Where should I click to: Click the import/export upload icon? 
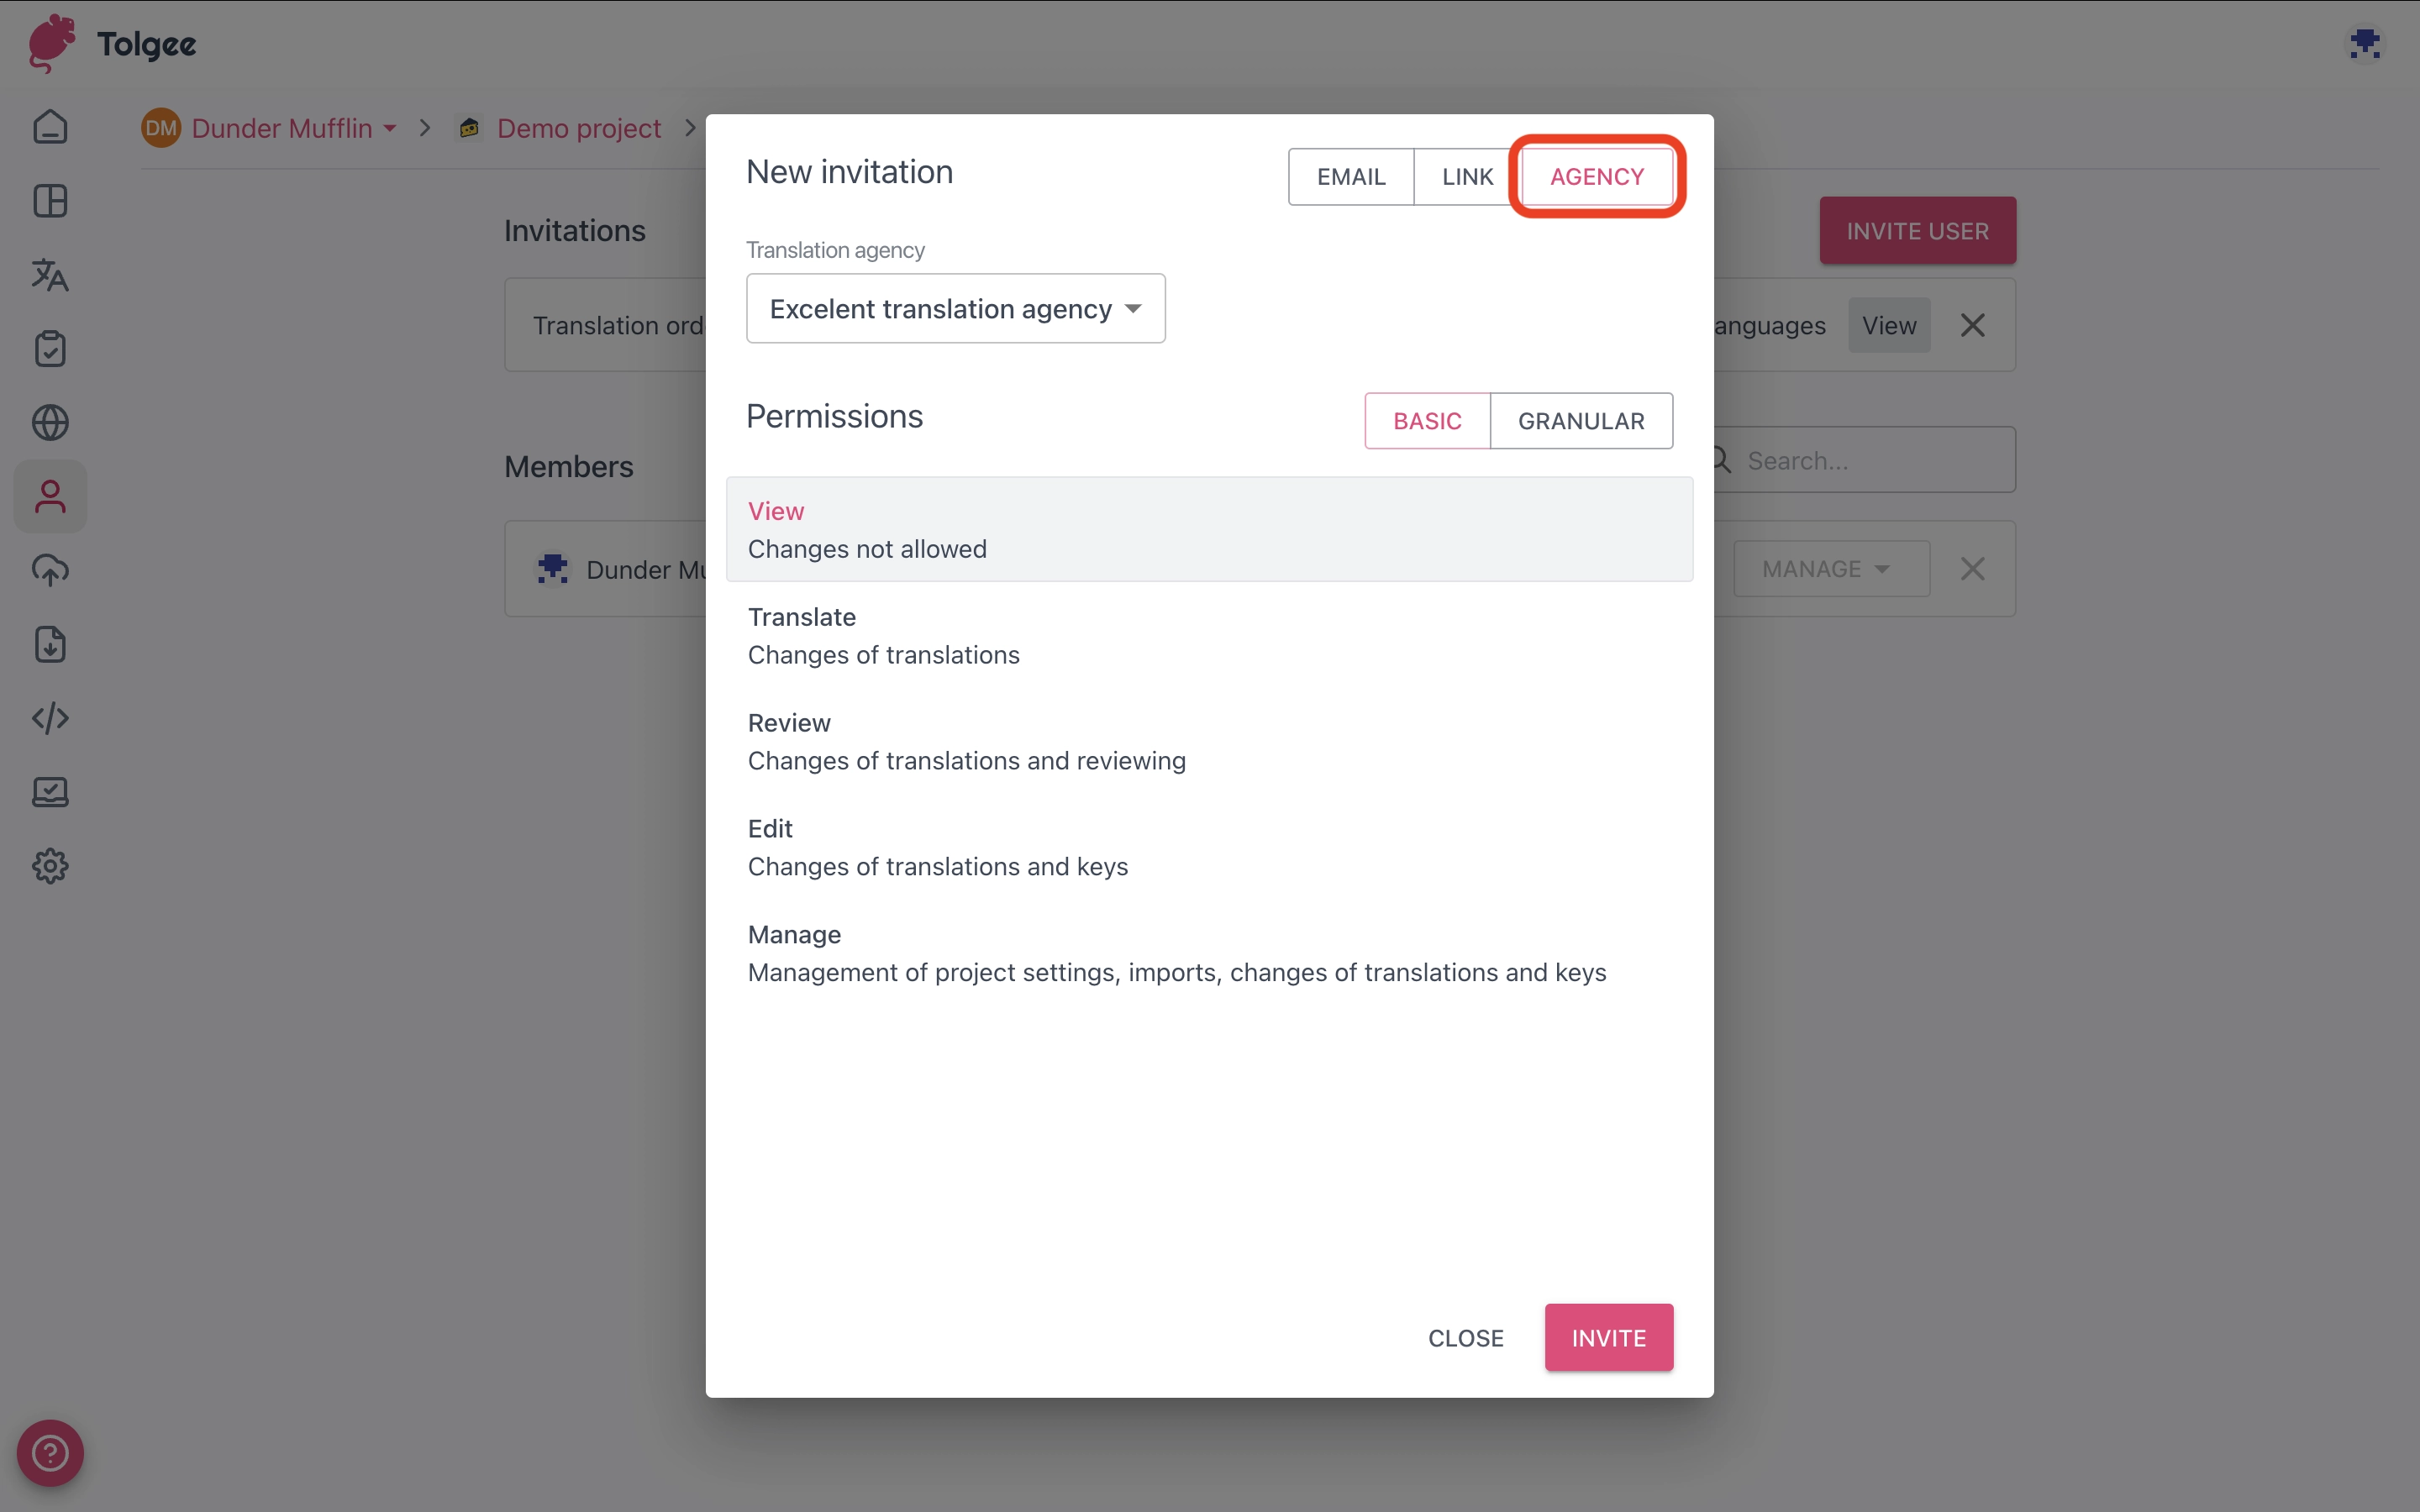[50, 571]
